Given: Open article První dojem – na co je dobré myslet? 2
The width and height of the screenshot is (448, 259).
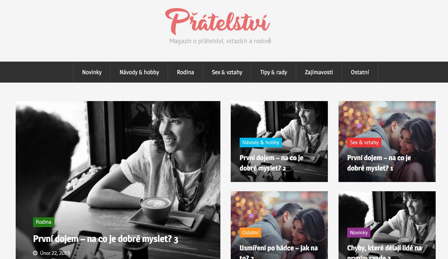Looking at the screenshot, I should click(x=271, y=163).
